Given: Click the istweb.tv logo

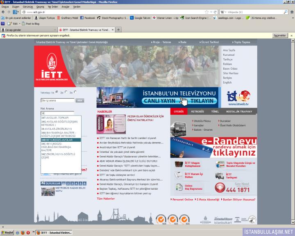Looking at the screenshot, I should pyautogui.click(x=238, y=98).
